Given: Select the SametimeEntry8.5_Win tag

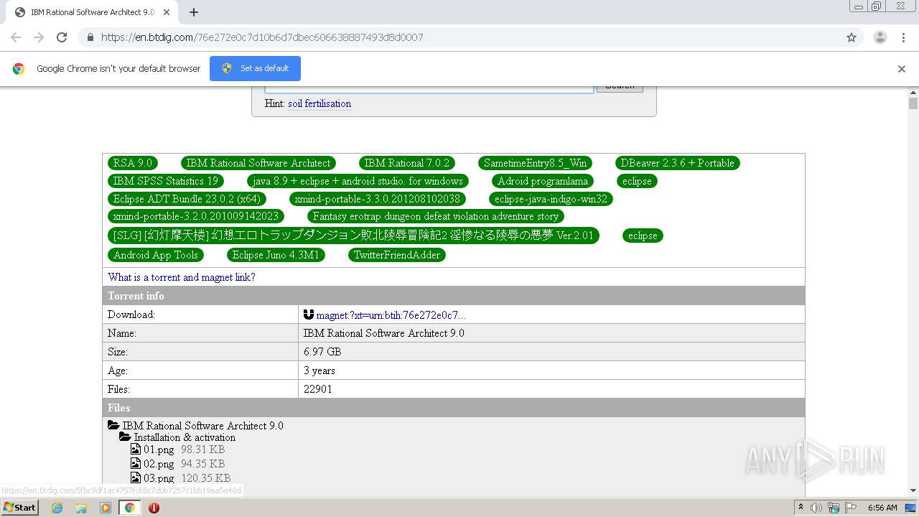Looking at the screenshot, I should pyautogui.click(x=536, y=163).
